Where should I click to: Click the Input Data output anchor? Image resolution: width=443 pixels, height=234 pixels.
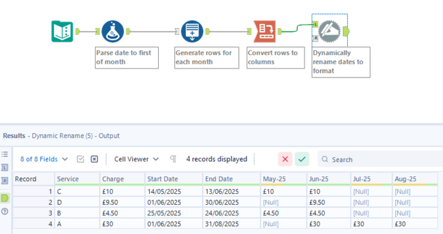click(78, 31)
